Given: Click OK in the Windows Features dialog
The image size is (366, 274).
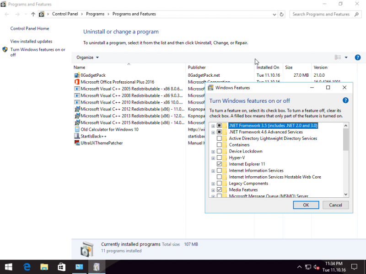Looking at the screenshot, I should 306,205.
